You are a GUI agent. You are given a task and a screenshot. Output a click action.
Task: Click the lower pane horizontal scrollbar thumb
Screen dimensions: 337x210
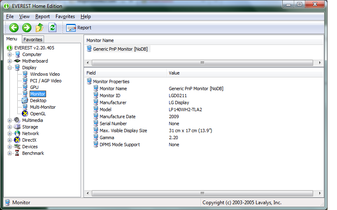pyautogui.click(x=202, y=193)
